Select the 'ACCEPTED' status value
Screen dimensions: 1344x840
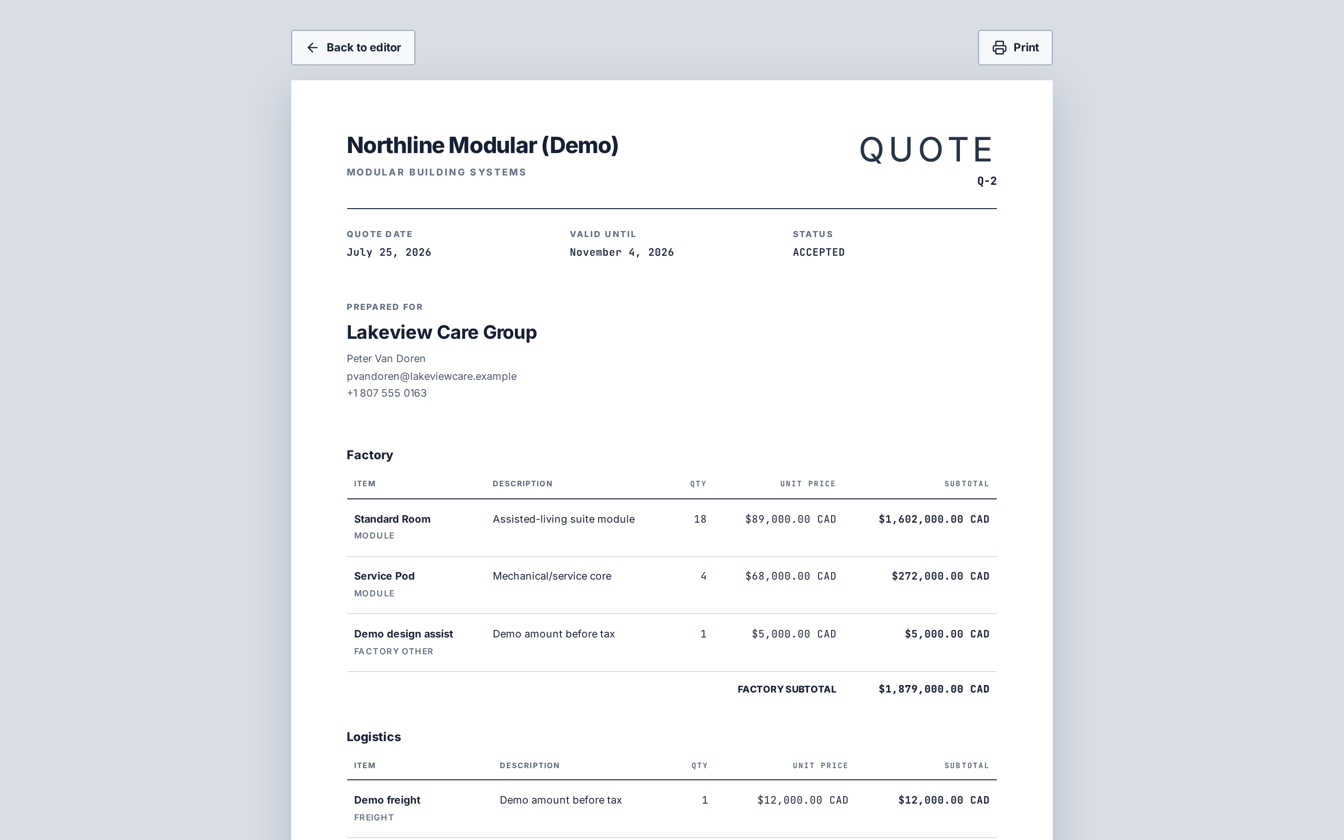tap(819, 252)
